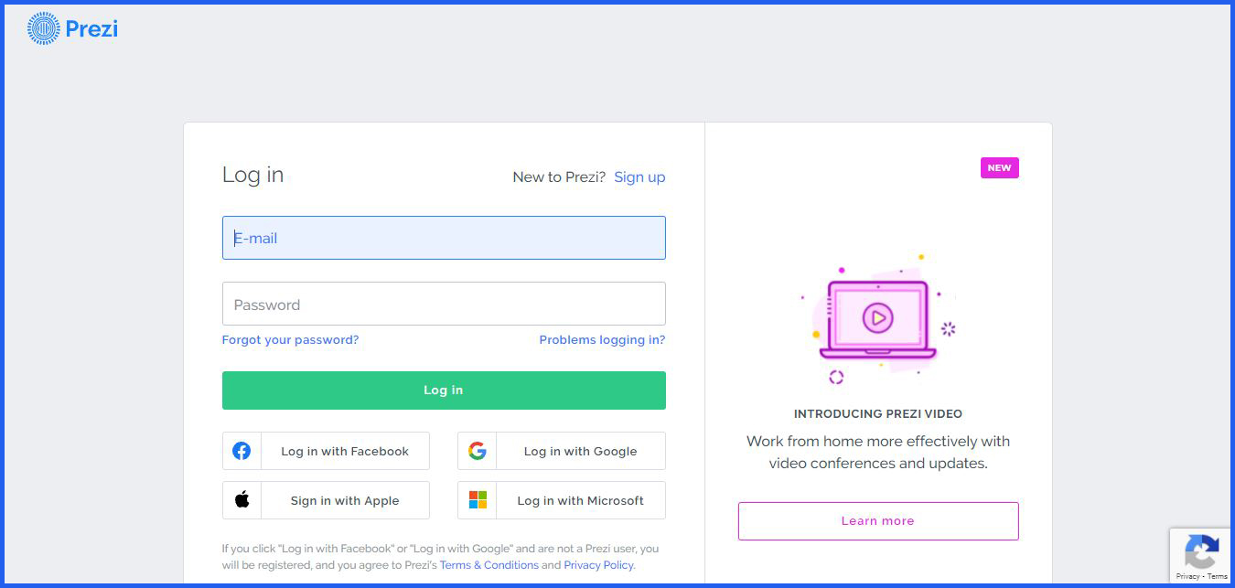Click Log in with Google
1235x588 pixels.
point(580,450)
